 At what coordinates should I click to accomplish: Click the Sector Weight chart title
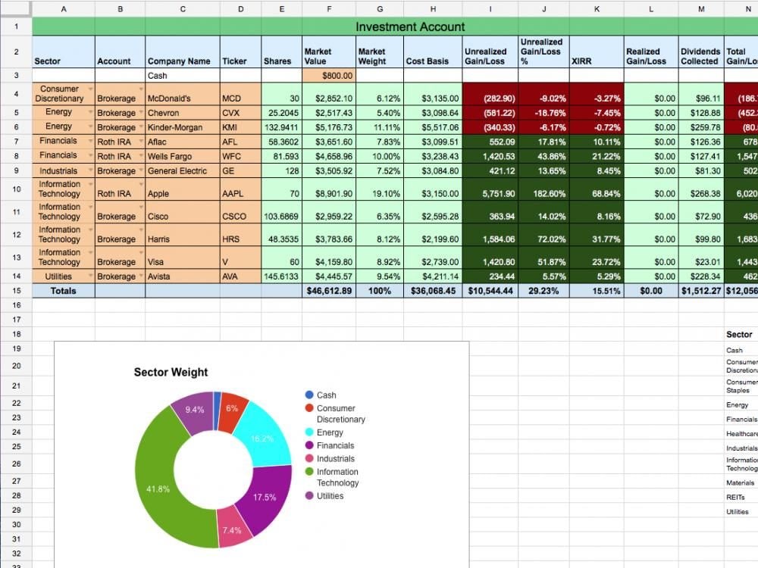171,372
